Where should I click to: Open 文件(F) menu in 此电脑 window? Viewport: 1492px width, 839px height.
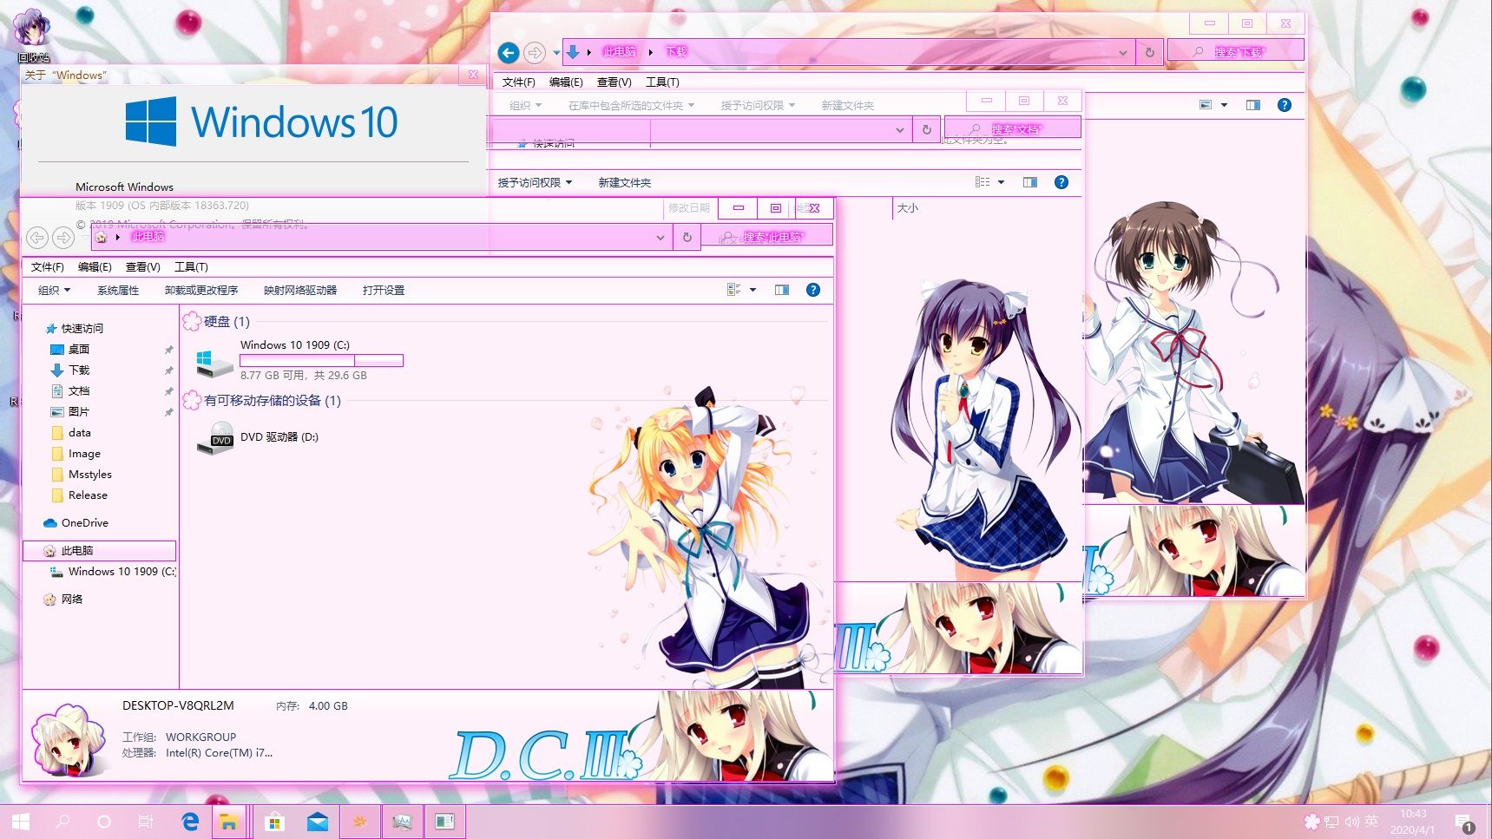(47, 266)
